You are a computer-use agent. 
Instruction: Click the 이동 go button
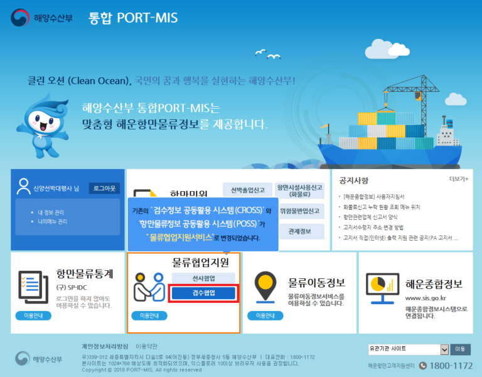tap(460, 349)
